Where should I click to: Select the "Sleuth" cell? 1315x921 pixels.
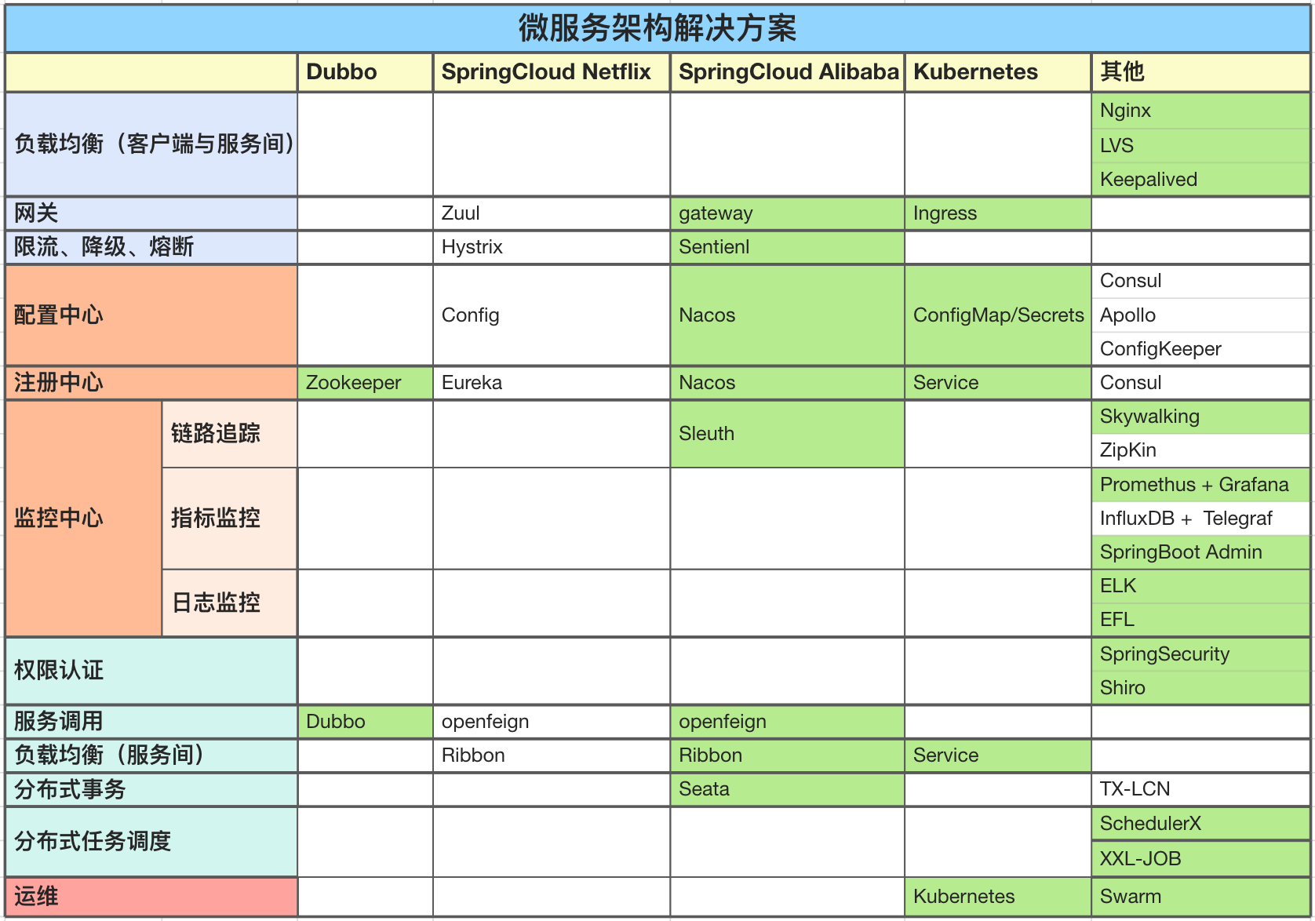click(x=788, y=434)
